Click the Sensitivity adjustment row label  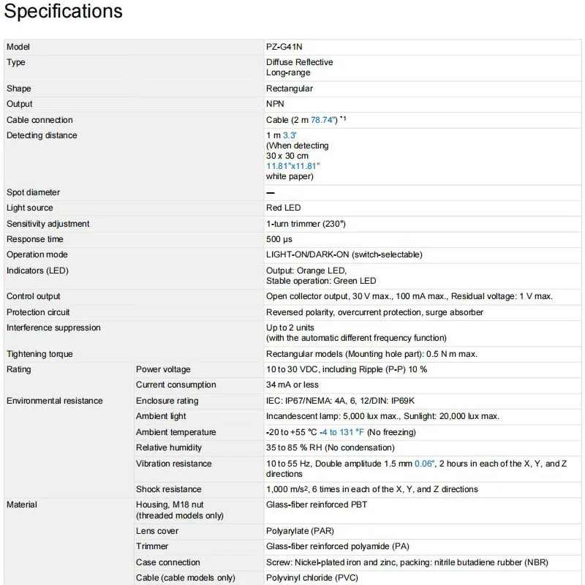pos(48,224)
